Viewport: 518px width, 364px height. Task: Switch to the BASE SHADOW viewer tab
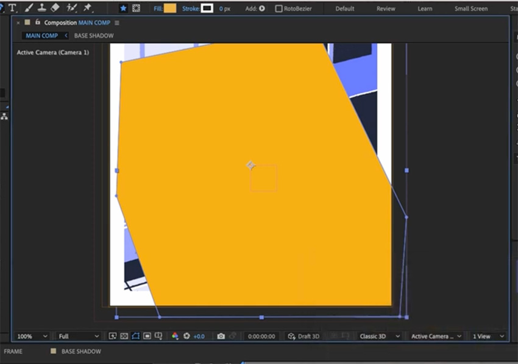click(x=94, y=35)
